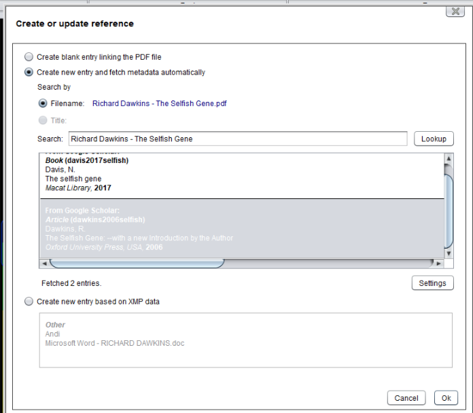
Task: Click the results list scroll left arrow
Action: (44, 264)
